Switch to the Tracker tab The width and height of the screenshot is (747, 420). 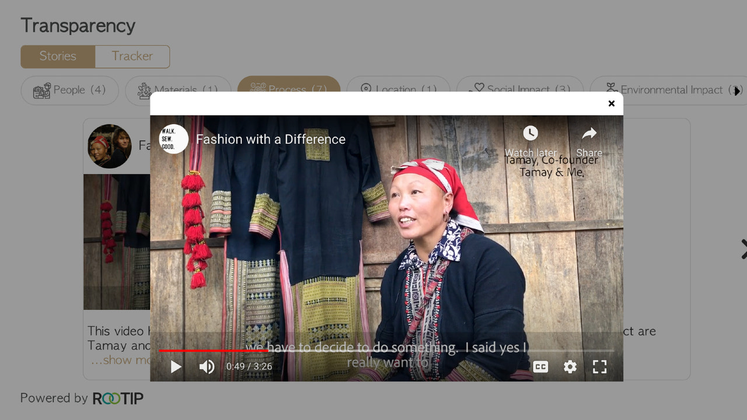[132, 56]
